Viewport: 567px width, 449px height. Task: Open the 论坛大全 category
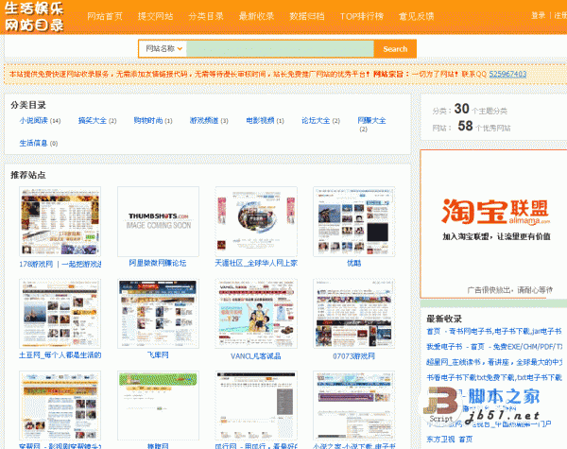click(x=316, y=120)
